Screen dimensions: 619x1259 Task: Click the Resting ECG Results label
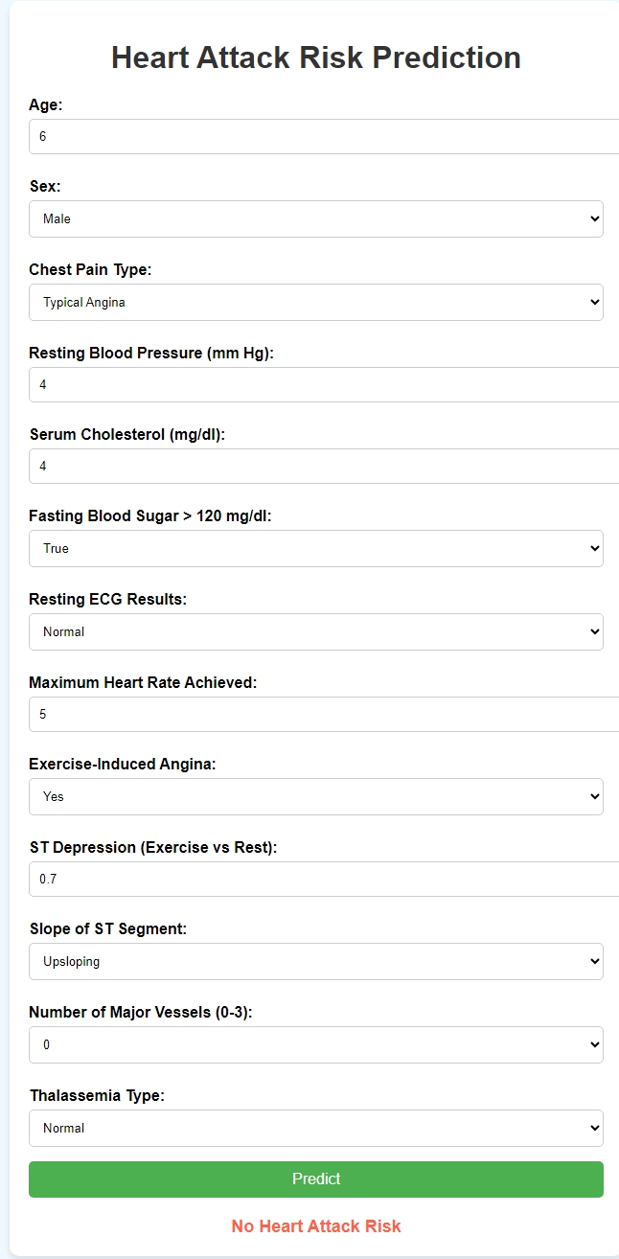[x=107, y=599]
